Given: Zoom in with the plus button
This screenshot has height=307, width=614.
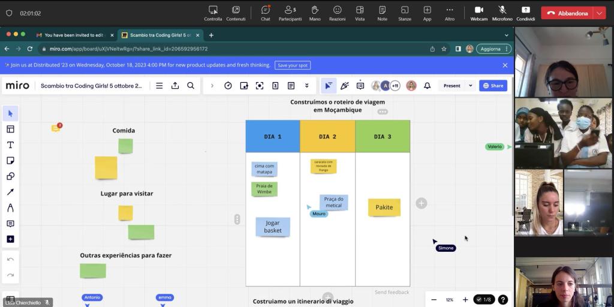Looking at the screenshot, I should coord(465,300).
